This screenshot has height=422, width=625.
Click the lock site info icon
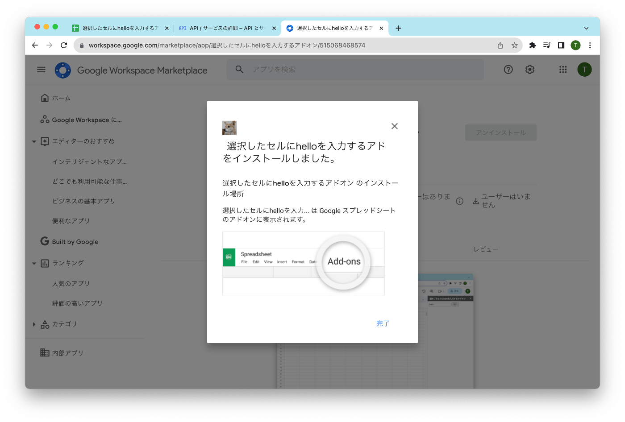82,45
